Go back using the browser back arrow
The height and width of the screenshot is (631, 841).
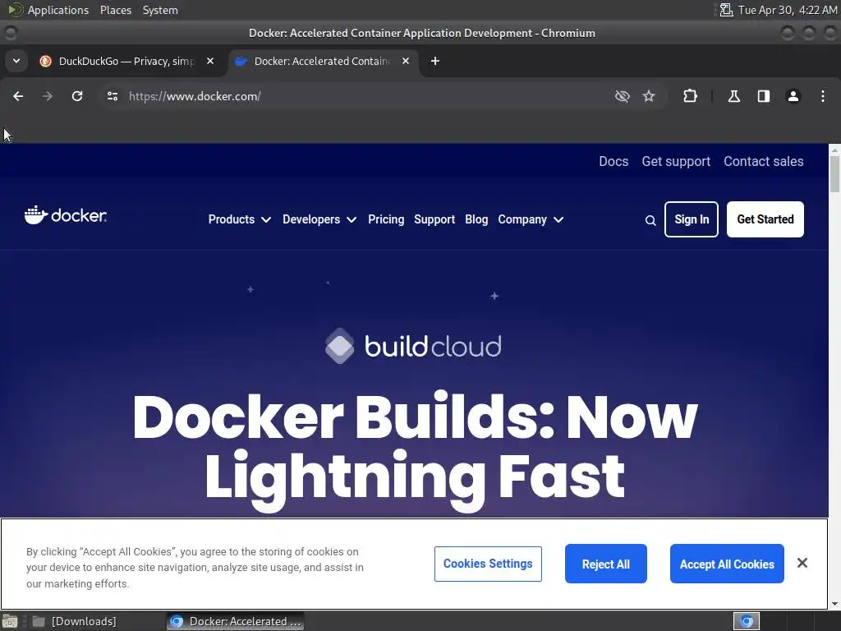[x=18, y=96]
